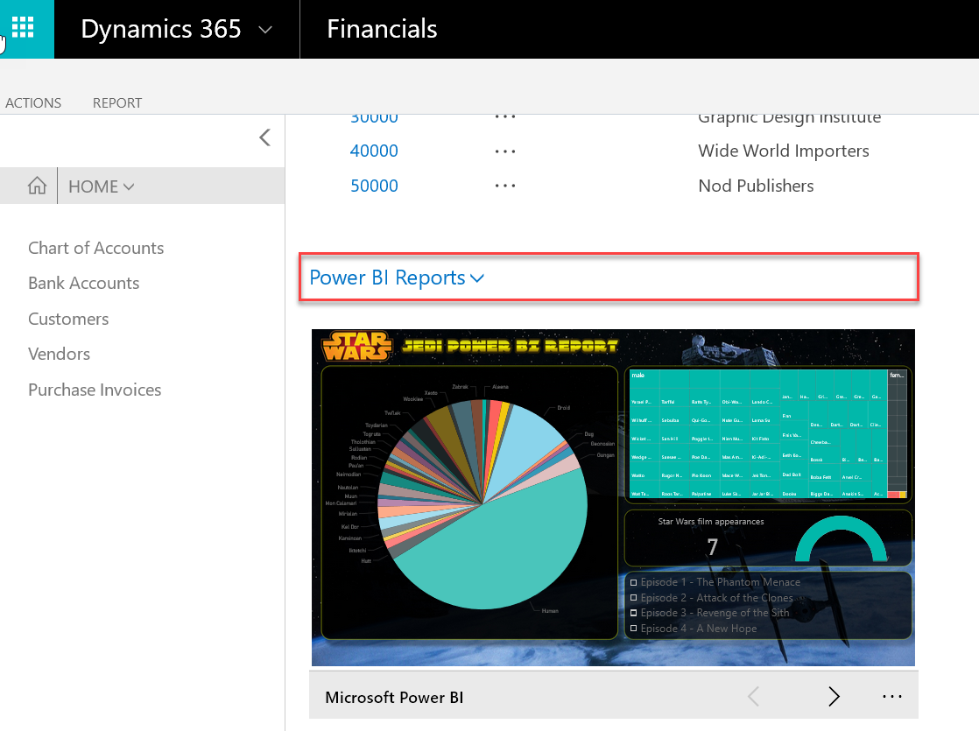Show the previous Power BI report
The width and height of the screenshot is (979, 731).
click(x=754, y=696)
